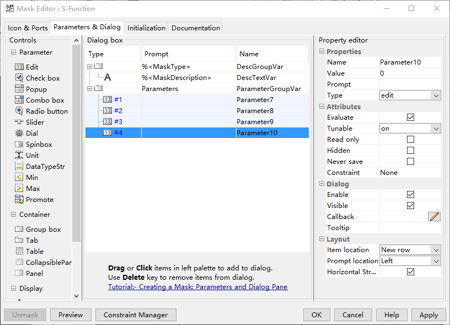
Task: Add a Panel container
Action: pyautogui.click(x=29, y=273)
